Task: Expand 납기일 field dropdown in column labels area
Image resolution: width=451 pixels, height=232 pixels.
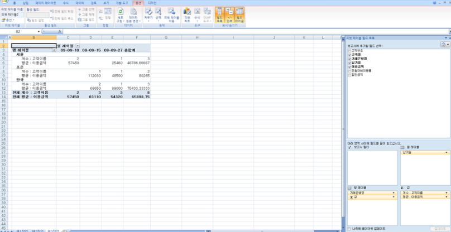Action: pos(446,152)
